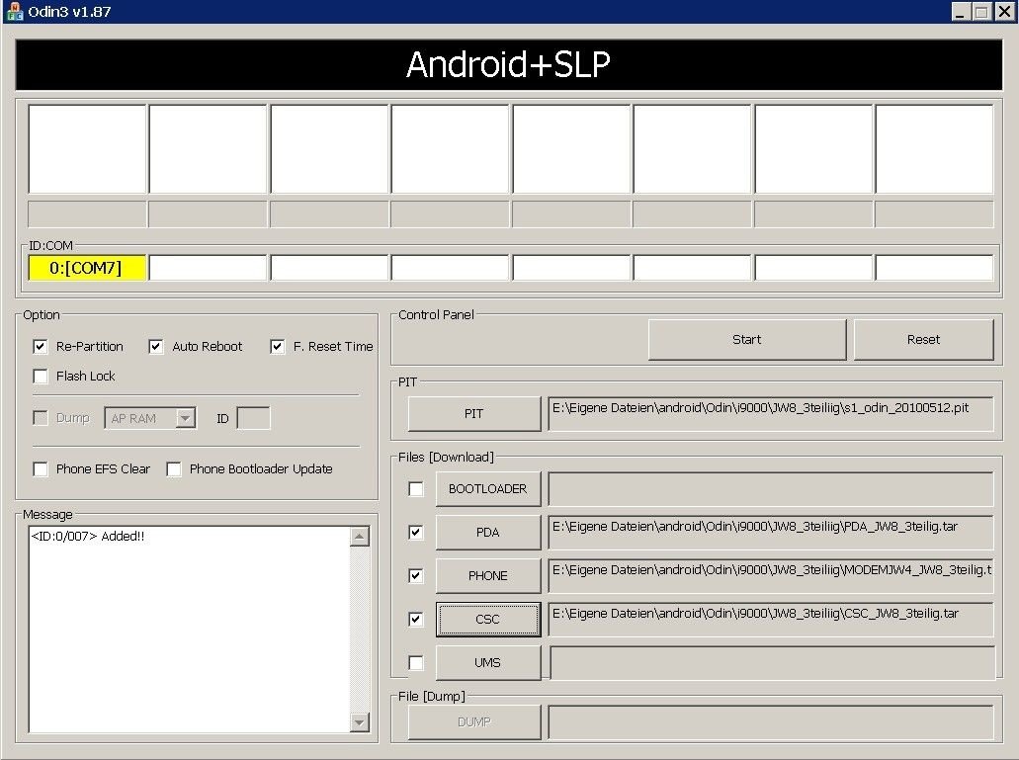Viewport: 1019px width, 760px height.
Task: Close the Odin3 window
Action: click(1005, 12)
